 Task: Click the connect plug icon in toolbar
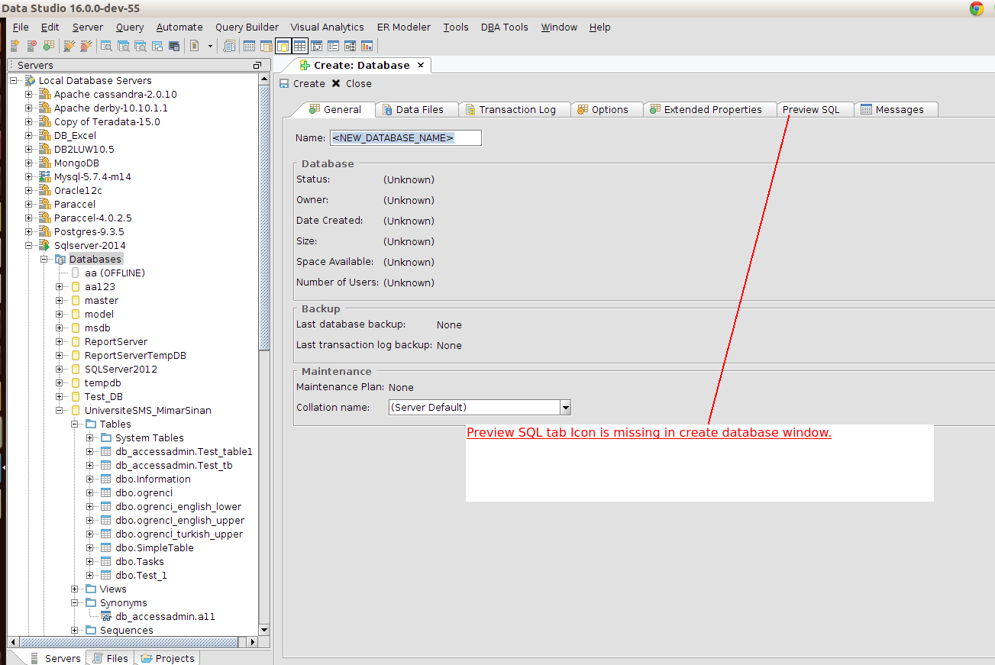pos(69,46)
